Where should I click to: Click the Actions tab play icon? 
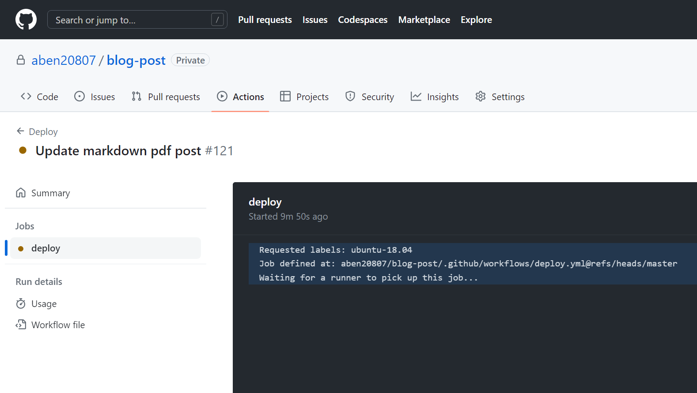coord(222,96)
